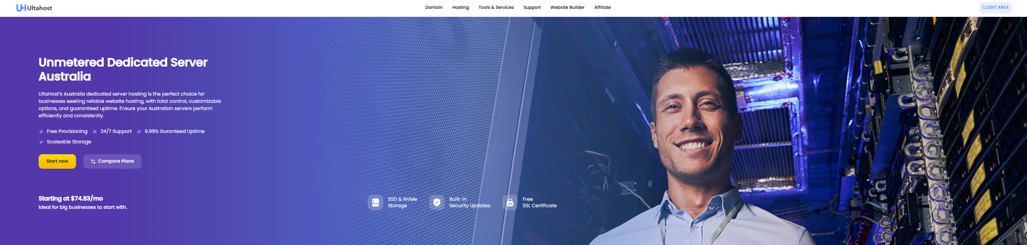
Task: Click the checkmark beside 9.99% Guranteed Uptime
Action: [139, 131]
